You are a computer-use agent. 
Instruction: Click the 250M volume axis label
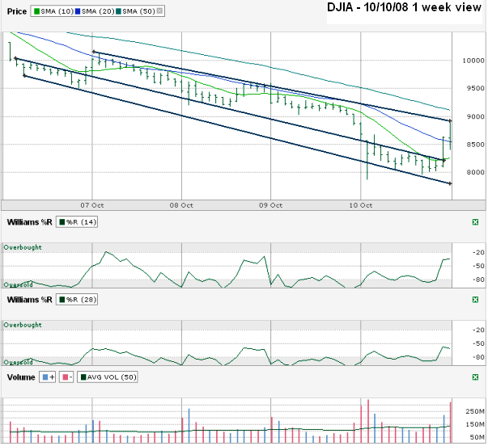click(x=475, y=411)
